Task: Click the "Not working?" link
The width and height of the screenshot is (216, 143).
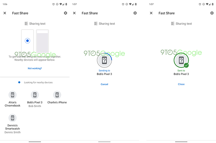Action: point(35,68)
